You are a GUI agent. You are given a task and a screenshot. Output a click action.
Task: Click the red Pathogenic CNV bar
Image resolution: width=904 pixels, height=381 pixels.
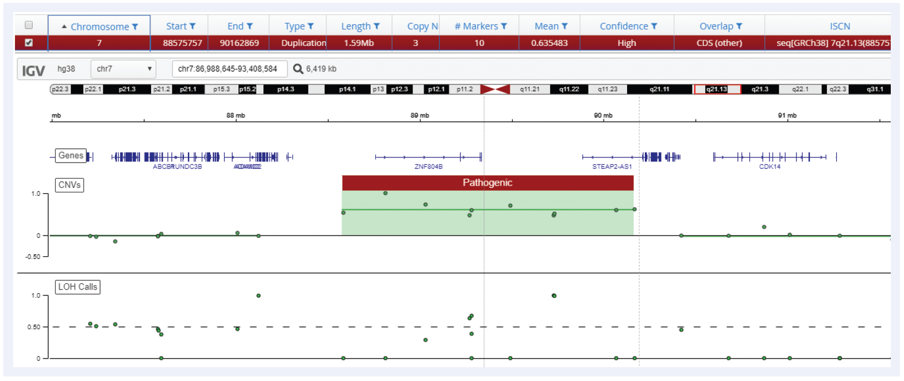tap(487, 183)
